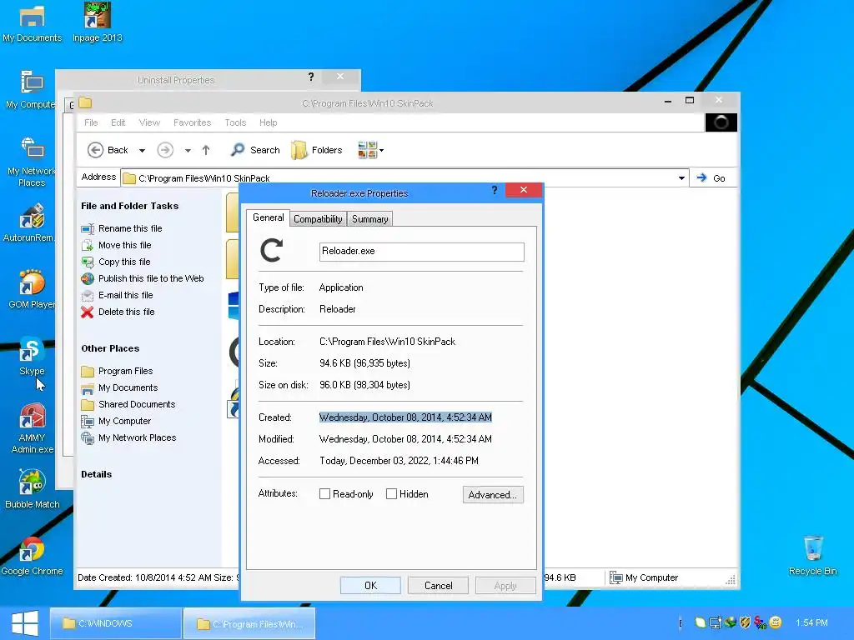Go up one folder level with Up arrow

206,150
